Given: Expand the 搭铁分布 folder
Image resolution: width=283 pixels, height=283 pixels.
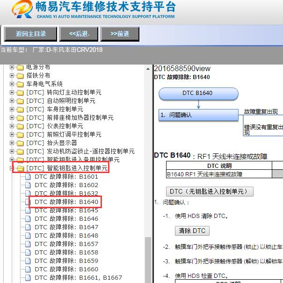Looking at the screenshot, I should tap(12, 75).
